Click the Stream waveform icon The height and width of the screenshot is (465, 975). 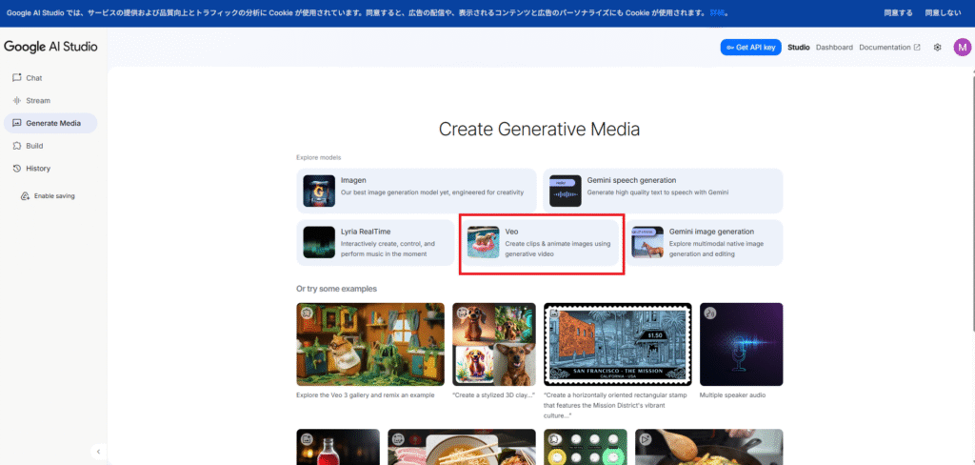[x=17, y=100]
